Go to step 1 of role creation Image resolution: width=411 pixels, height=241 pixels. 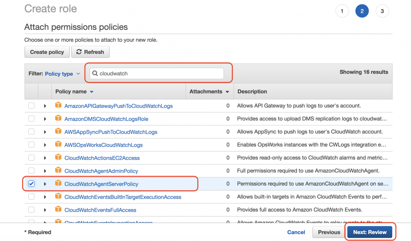(342, 11)
